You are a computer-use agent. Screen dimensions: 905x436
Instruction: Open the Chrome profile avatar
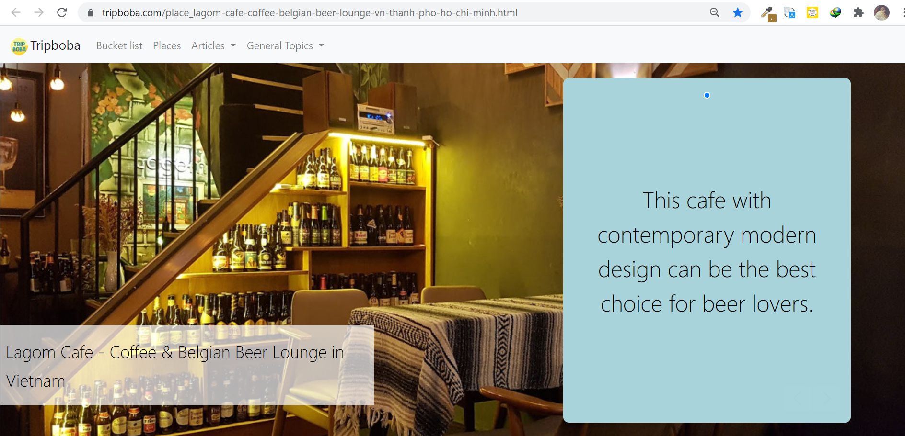pyautogui.click(x=882, y=12)
